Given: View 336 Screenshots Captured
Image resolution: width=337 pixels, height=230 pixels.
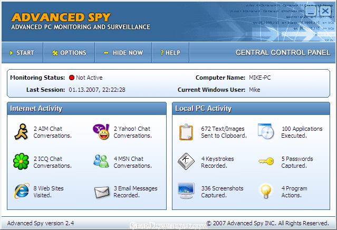Looking at the screenshot, I should tap(222, 191).
